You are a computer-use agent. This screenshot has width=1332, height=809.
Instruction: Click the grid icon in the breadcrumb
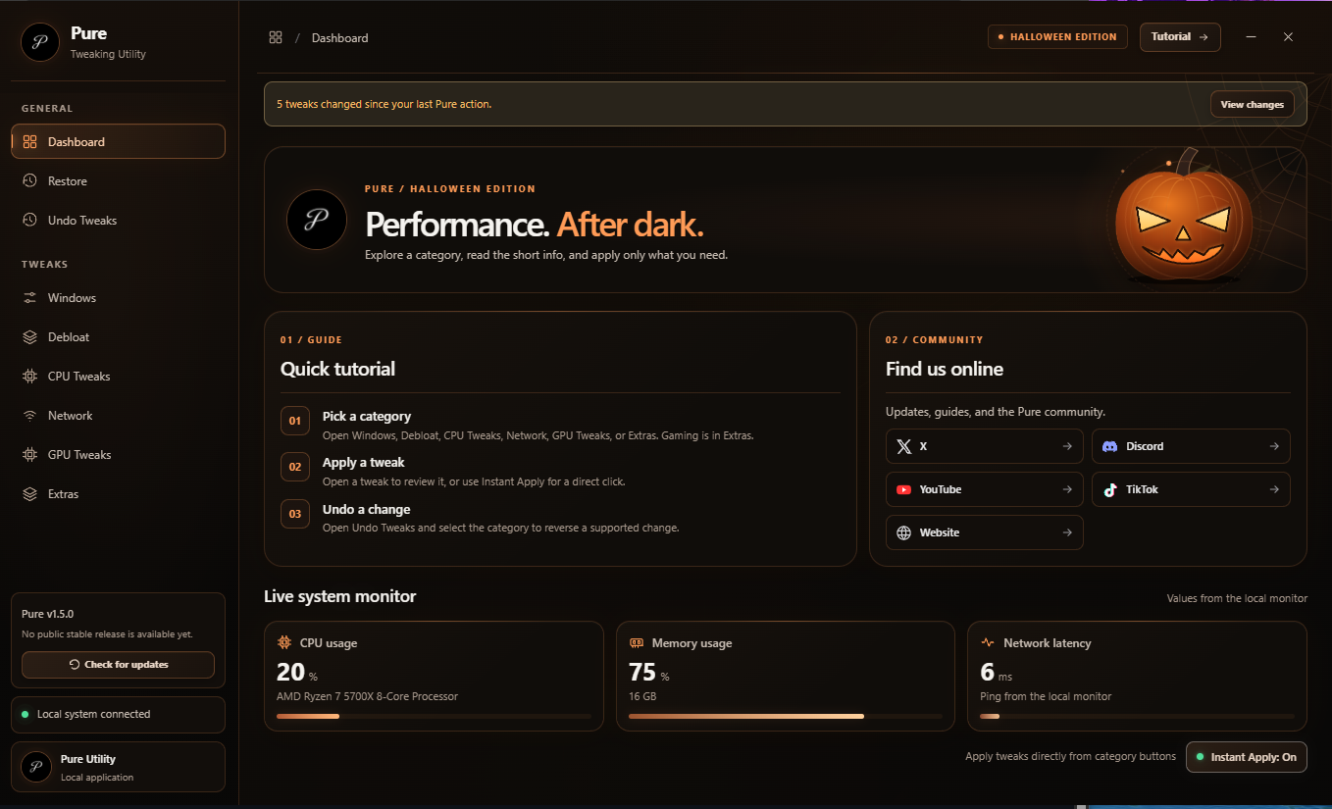pyautogui.click(x=276, y=37)
